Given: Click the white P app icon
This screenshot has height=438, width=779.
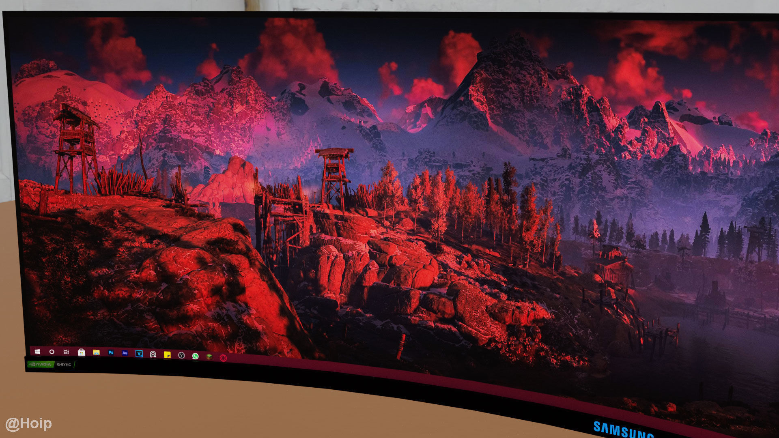Looking at the screenshot, I should point(153,354).
